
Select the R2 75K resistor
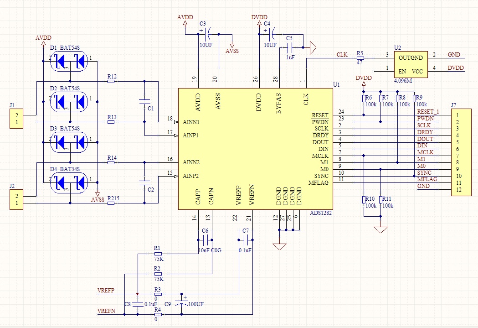pos(158,274)
